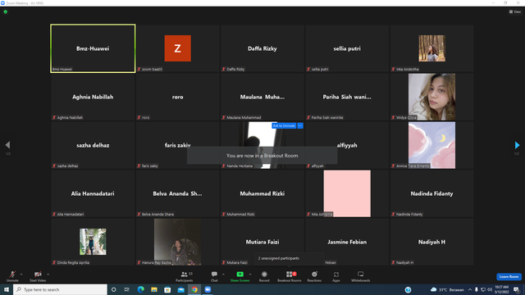Open Chrome from the taskbar
Screen dimensions: 525x295
click(194, 289)
